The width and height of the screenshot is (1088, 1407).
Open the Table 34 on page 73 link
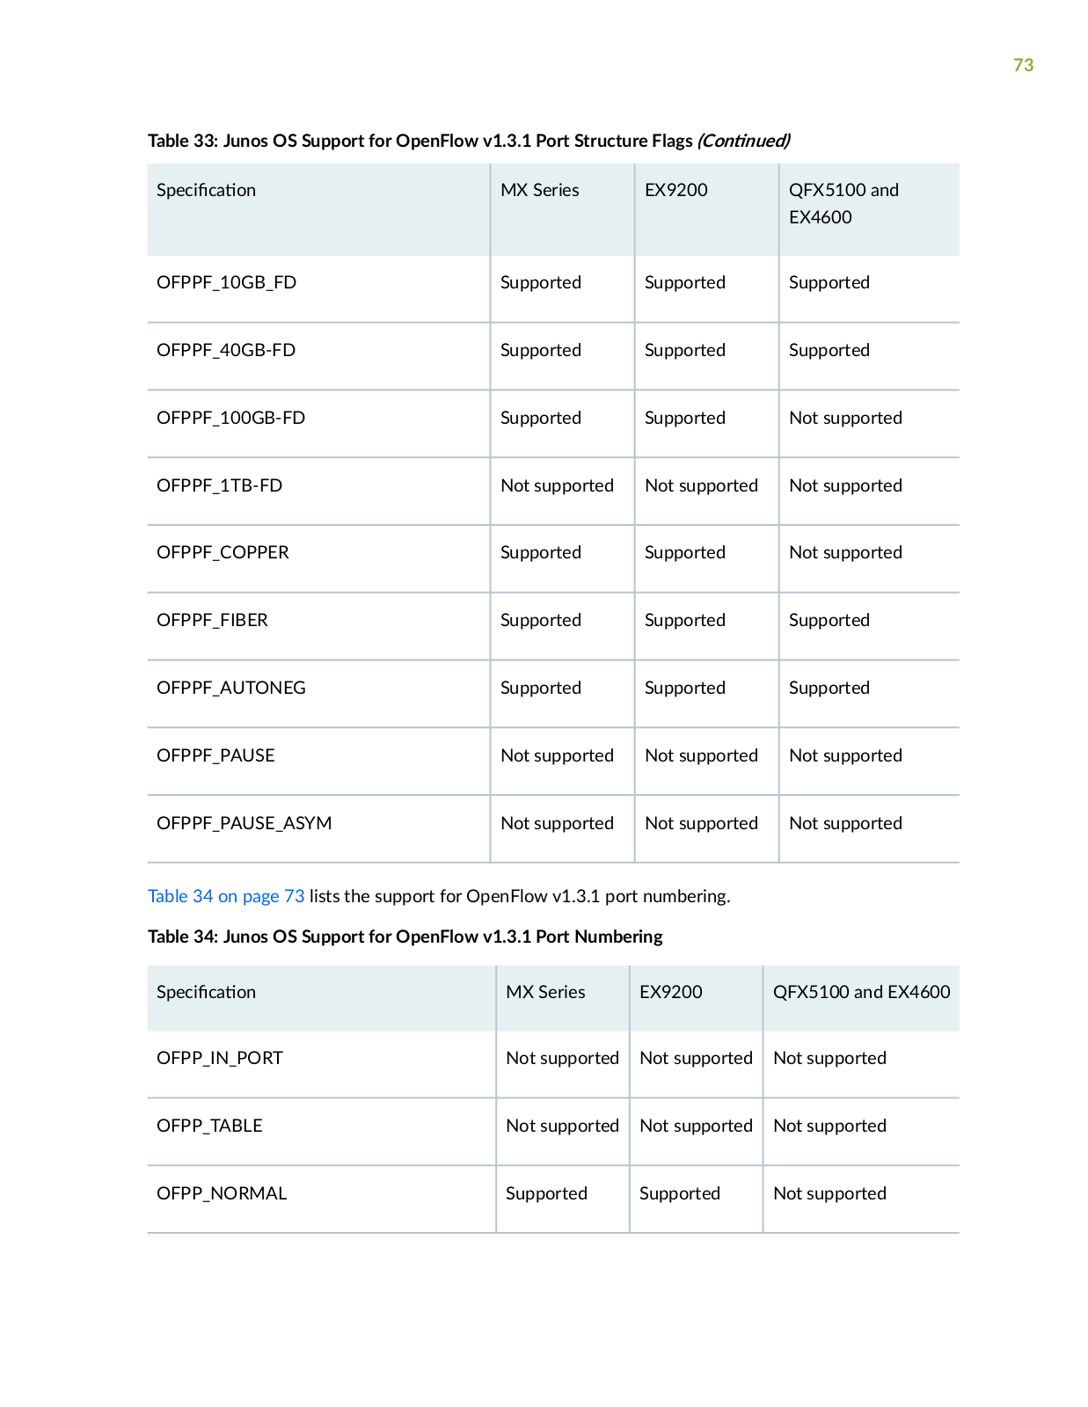coord(226,896)
